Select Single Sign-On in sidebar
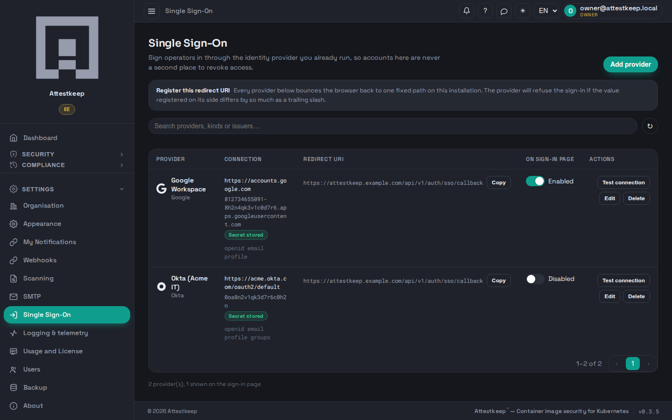 67,315
